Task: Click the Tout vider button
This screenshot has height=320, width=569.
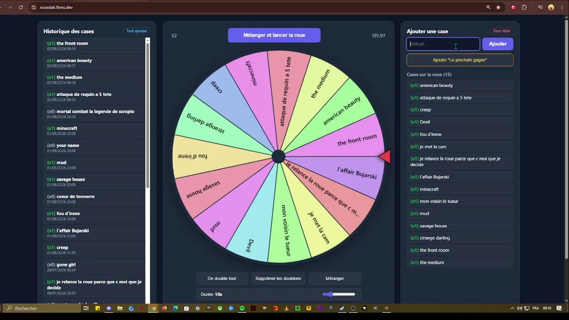Action: (501, 31)
